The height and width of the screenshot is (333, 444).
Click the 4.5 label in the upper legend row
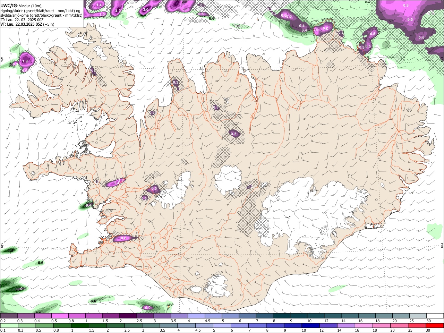[207, 321]
